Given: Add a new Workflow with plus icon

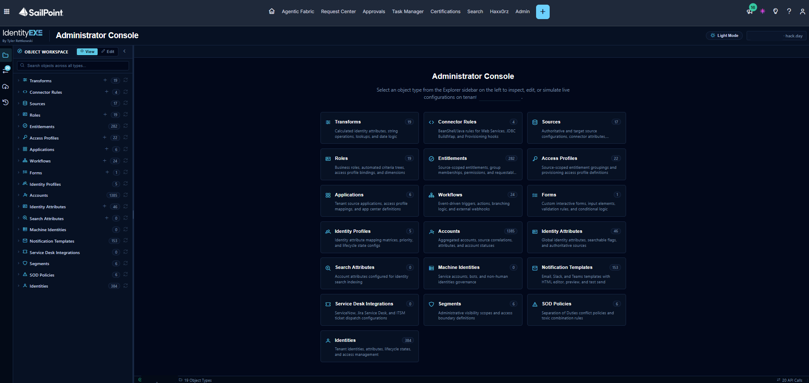Looking at the screenshot, I should 105,161.
